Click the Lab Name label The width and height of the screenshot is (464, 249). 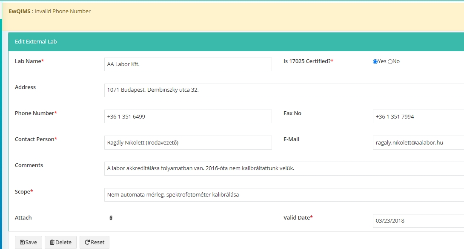29,61
